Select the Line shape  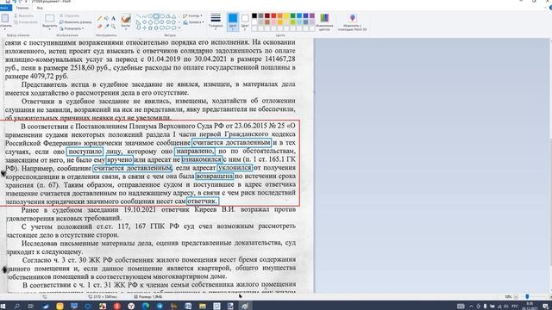(x=139, y=16)
